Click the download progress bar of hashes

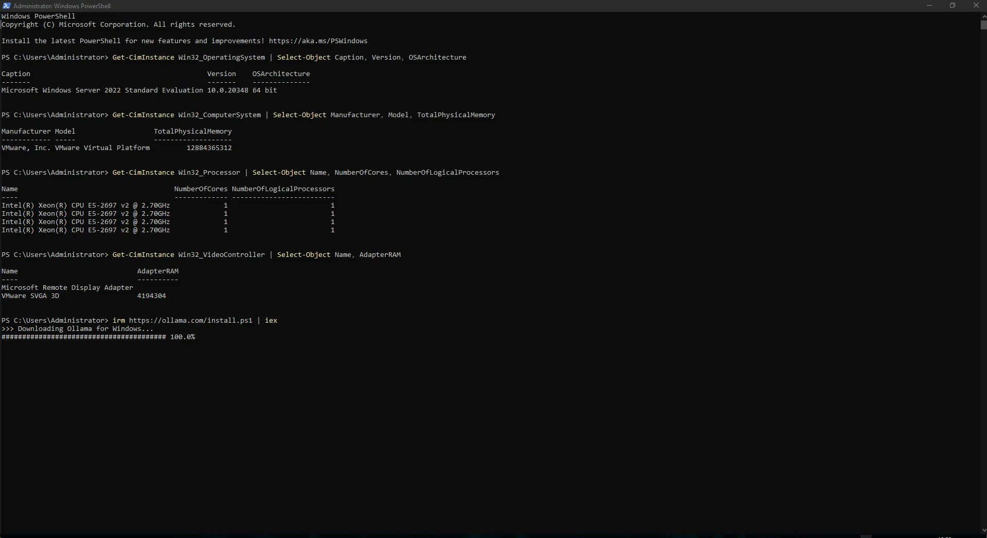[x=83, y=337]
